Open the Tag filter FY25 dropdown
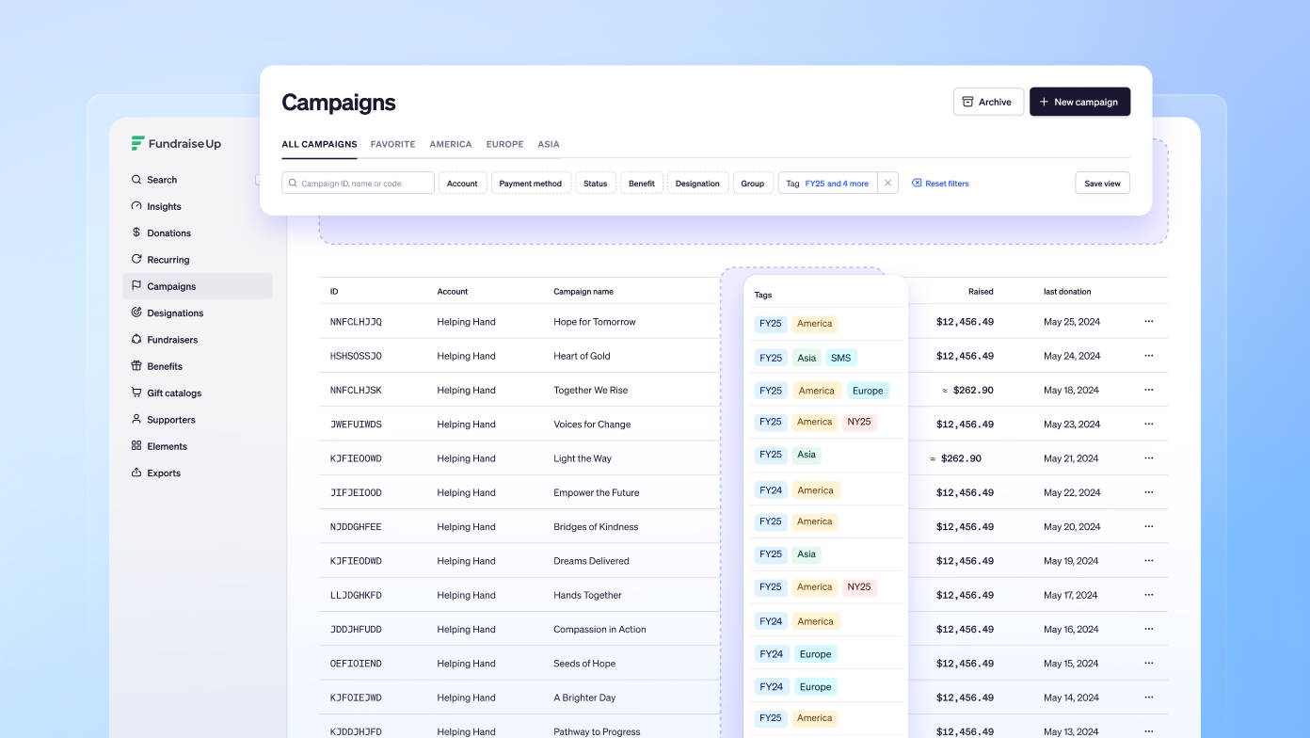 pos(827,184)
